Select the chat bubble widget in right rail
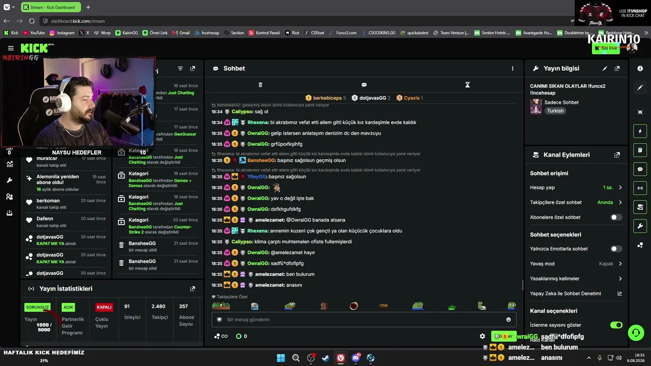The image size is (651, 366). 640,169
